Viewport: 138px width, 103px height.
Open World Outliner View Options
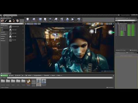134,50
